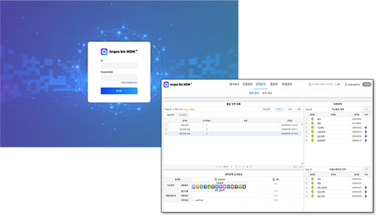
Task: Open the 단말관리 menu
Action: (x=248, y=84)
